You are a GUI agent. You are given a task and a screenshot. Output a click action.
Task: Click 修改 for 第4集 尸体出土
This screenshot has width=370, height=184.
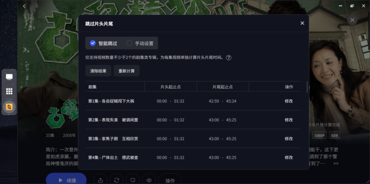click(289, 157)
